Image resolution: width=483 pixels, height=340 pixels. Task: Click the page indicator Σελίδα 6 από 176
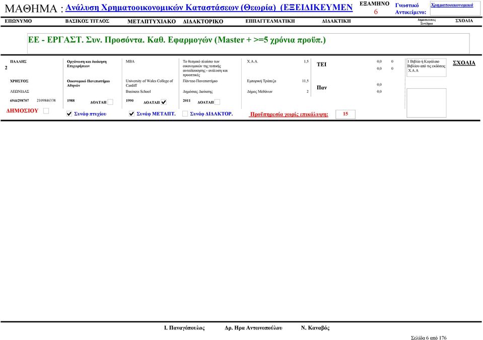429,338
